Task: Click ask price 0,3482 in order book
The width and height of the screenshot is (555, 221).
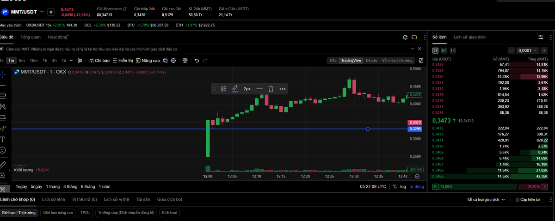Action: pos(438,76)
